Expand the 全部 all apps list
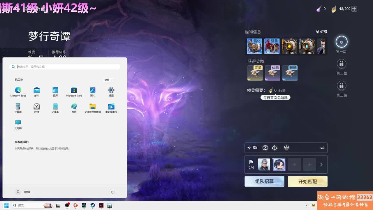Viewport: 373px width, 210px height. (108, 80)
